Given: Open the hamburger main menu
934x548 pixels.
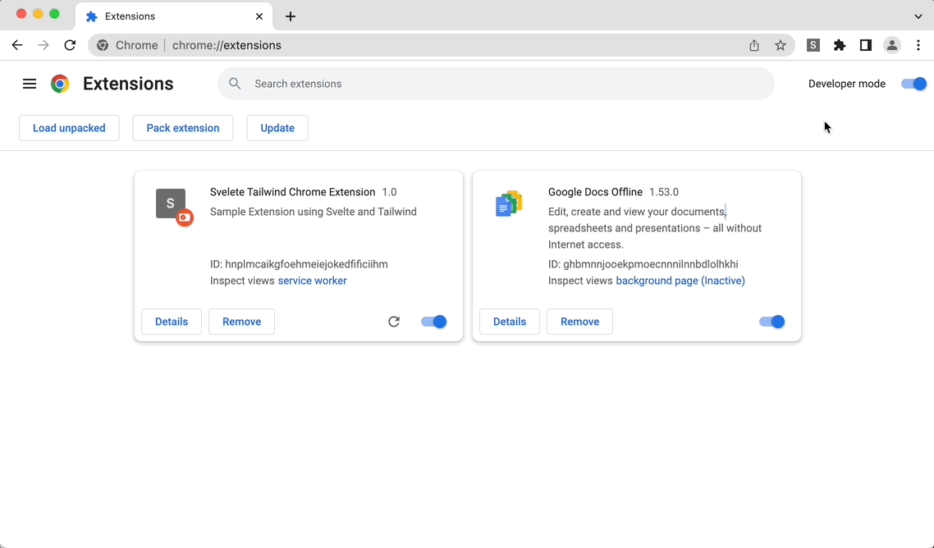Looking at the screenshot, I should (x=30, y=84).
